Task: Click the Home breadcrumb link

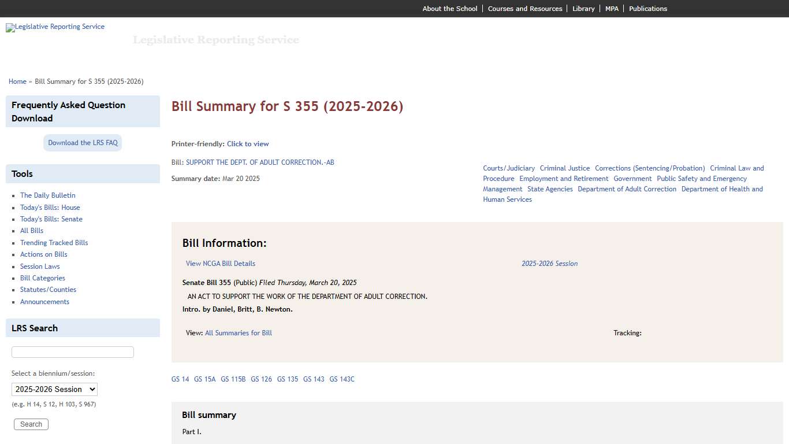Action: coord(17,82)
